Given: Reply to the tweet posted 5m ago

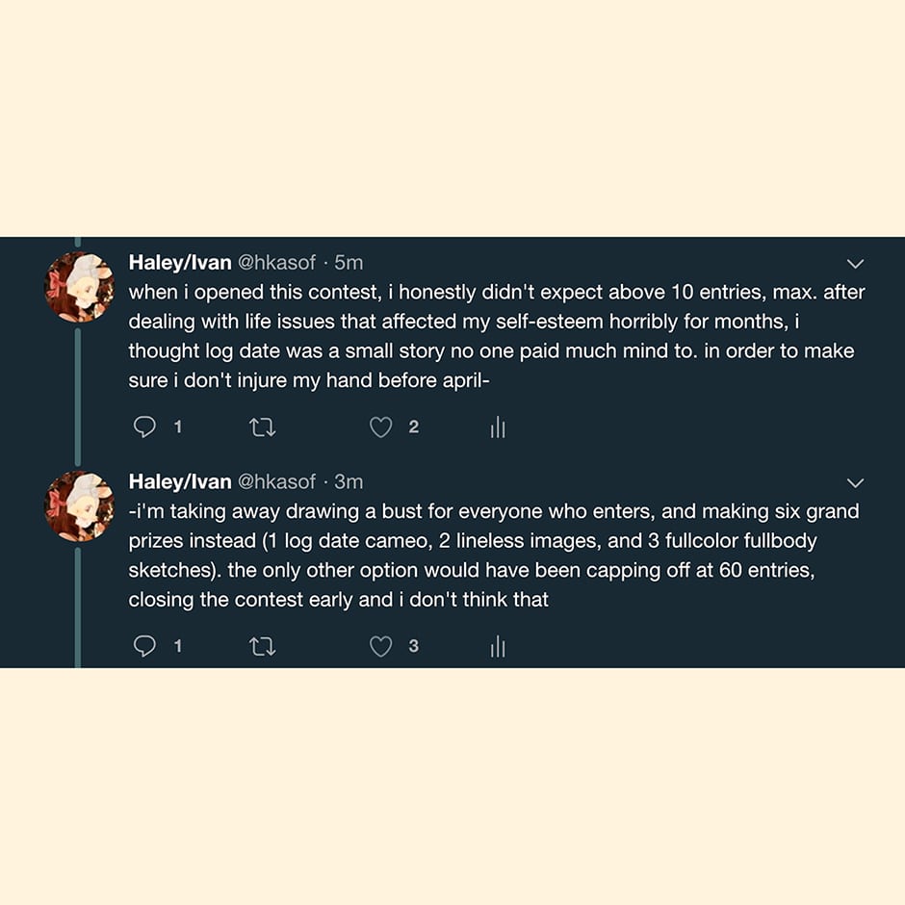Looking at the screenshot, I should pos(145,427).
